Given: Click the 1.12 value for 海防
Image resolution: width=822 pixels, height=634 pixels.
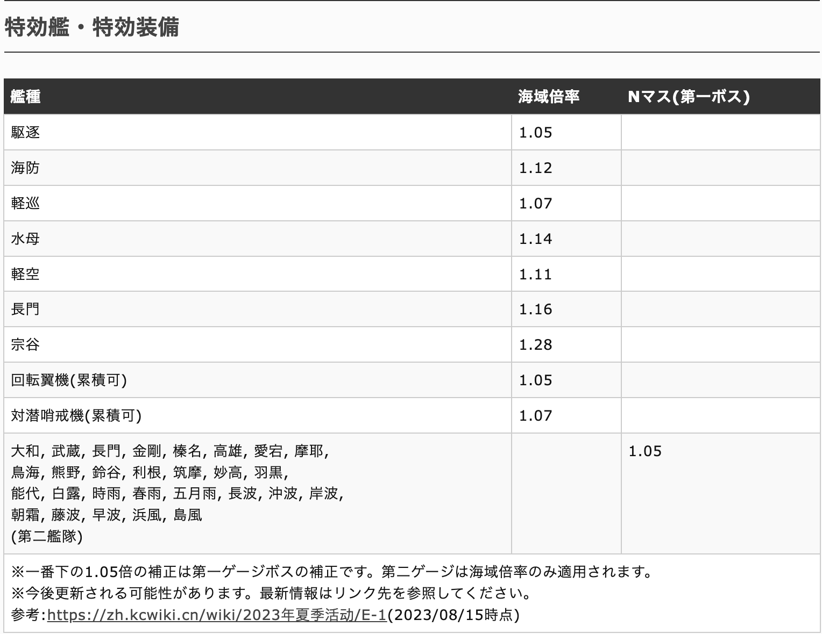Looking at the screenshot, I should coord(535,168).
